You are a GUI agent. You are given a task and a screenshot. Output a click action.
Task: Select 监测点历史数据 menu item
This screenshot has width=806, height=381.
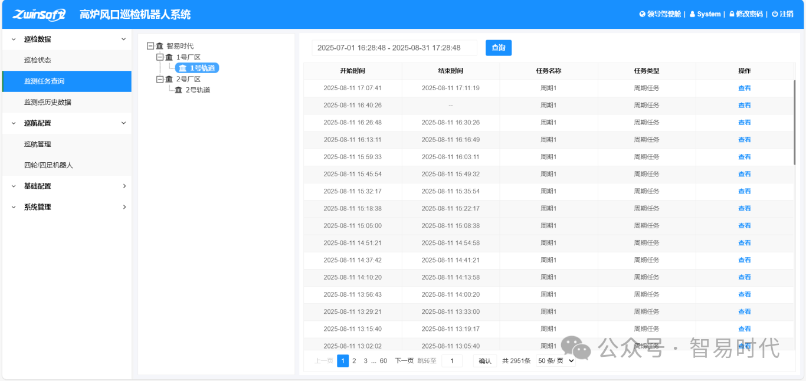coord(48,102)
